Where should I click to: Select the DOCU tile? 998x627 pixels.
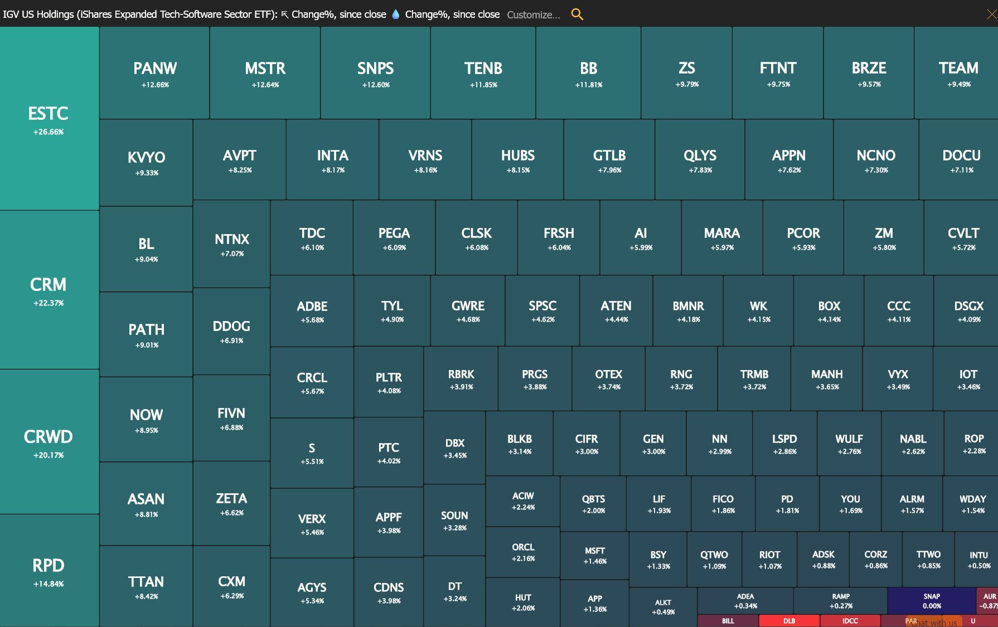959,160
